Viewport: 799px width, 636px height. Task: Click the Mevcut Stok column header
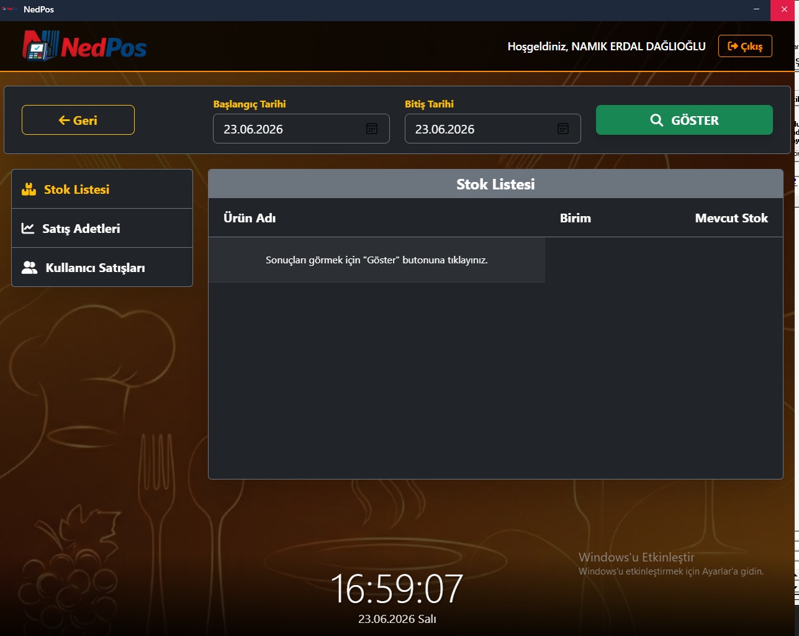[x=731, y=218]
